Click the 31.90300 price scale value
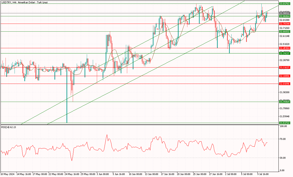The height and width of the screenshot is (177, 293). pyautogui.click(x=284, y=92)
